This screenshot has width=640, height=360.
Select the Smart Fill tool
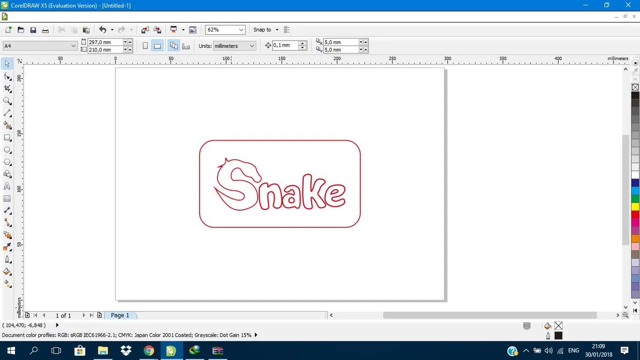(7, 125)
